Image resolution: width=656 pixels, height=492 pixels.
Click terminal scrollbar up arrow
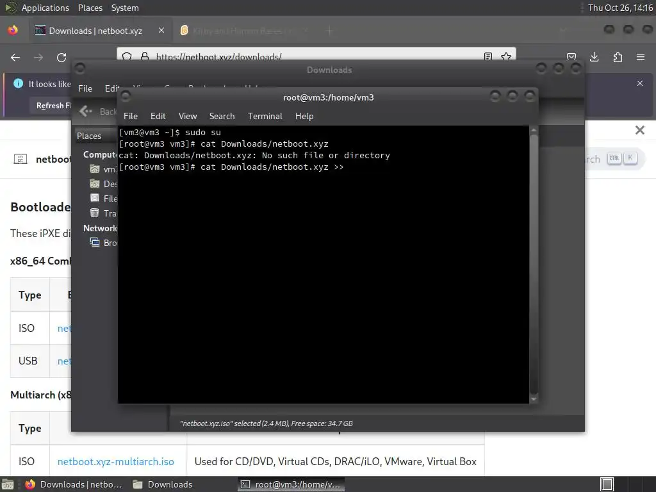click(534, 131)
